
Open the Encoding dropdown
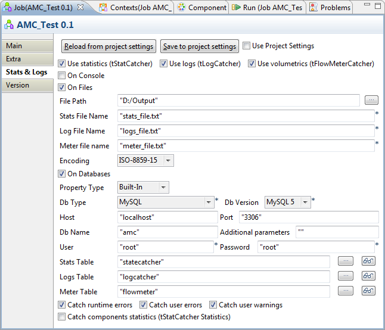pos(168,161)
